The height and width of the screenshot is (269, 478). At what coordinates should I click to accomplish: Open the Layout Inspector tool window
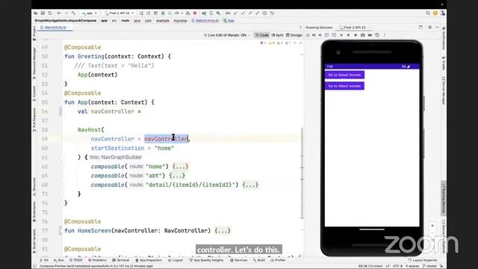[x=423, y=260]
